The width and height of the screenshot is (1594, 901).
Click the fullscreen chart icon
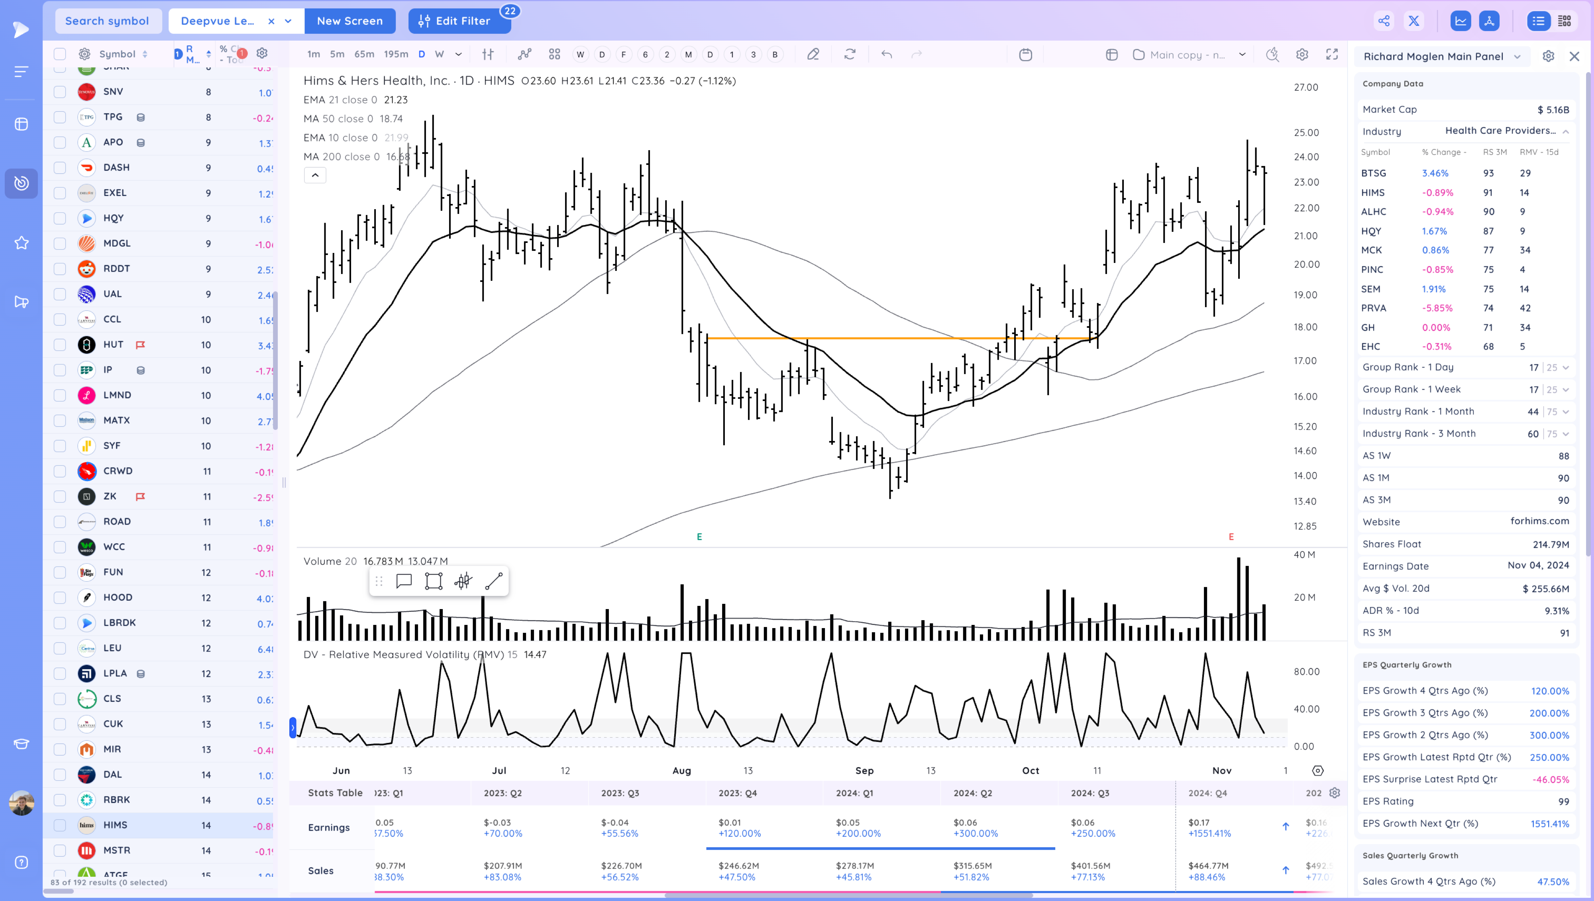point(1331,55)
